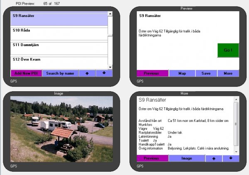Click the Image button in More panel
The height and width of the screenshot is (175, 249).
click(x=186, y=158)
